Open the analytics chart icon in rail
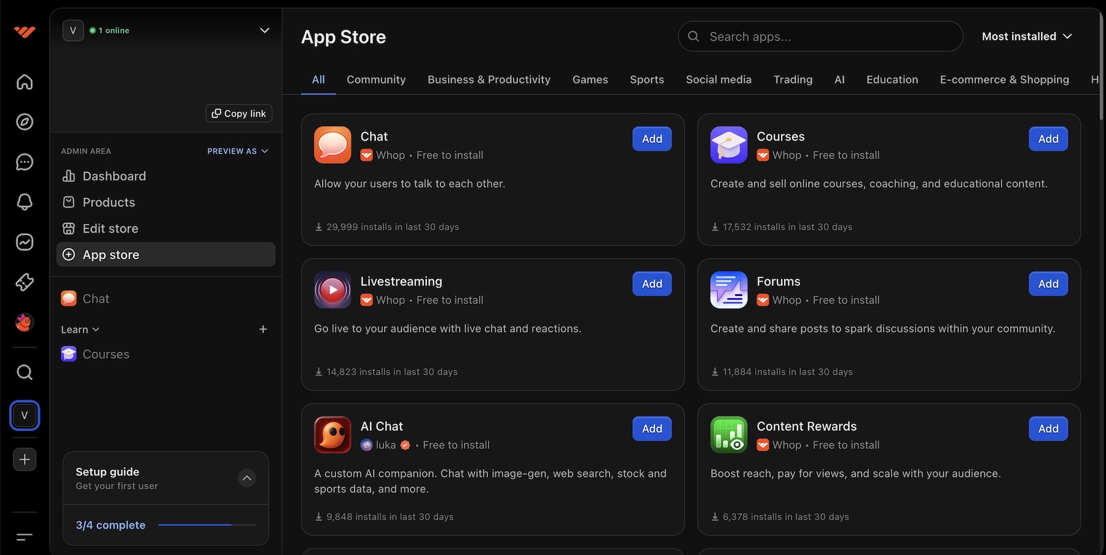 25,242
